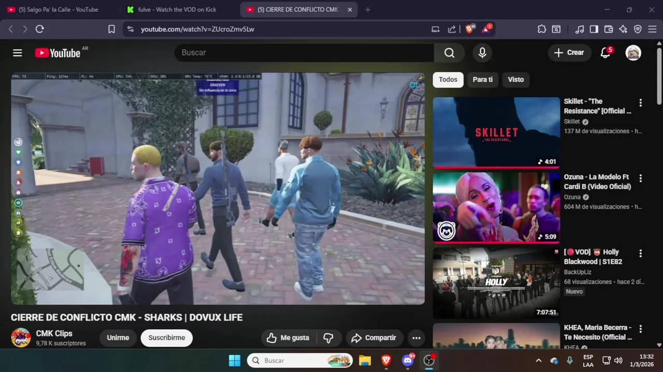Open the YouTube hamburger guide menu

[18, 53]
